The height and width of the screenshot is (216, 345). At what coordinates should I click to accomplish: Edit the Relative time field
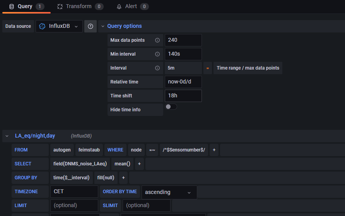[183, 82]
